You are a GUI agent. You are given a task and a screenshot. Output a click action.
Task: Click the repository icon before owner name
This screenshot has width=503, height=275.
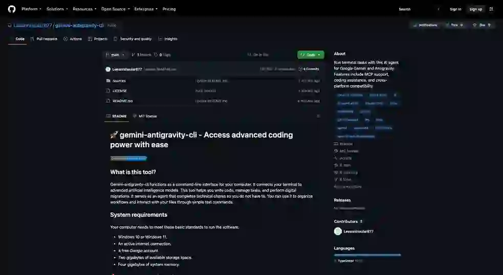(10, 26)
